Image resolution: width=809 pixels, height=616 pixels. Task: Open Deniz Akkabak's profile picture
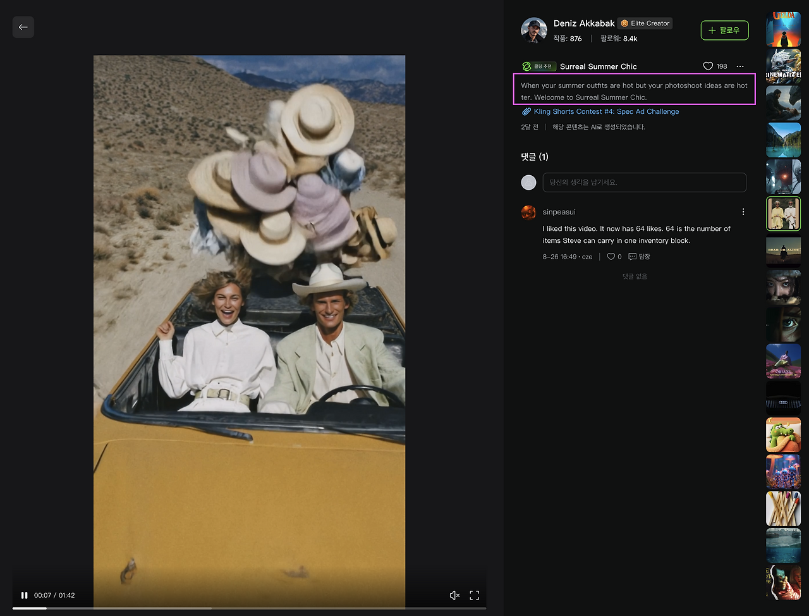coord(534,30)
